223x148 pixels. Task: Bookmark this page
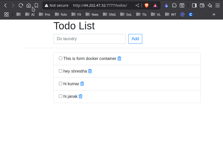click(x=36, y=5)
